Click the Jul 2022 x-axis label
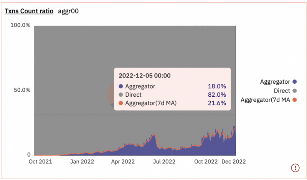The image size is (307, 180). pyautogui.click(x=164, y=162)
